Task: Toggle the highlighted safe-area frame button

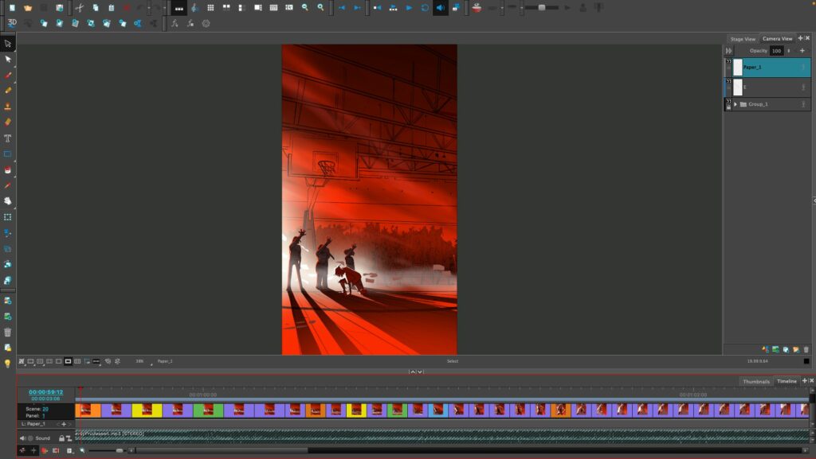Action: click(x=69, y=361)
